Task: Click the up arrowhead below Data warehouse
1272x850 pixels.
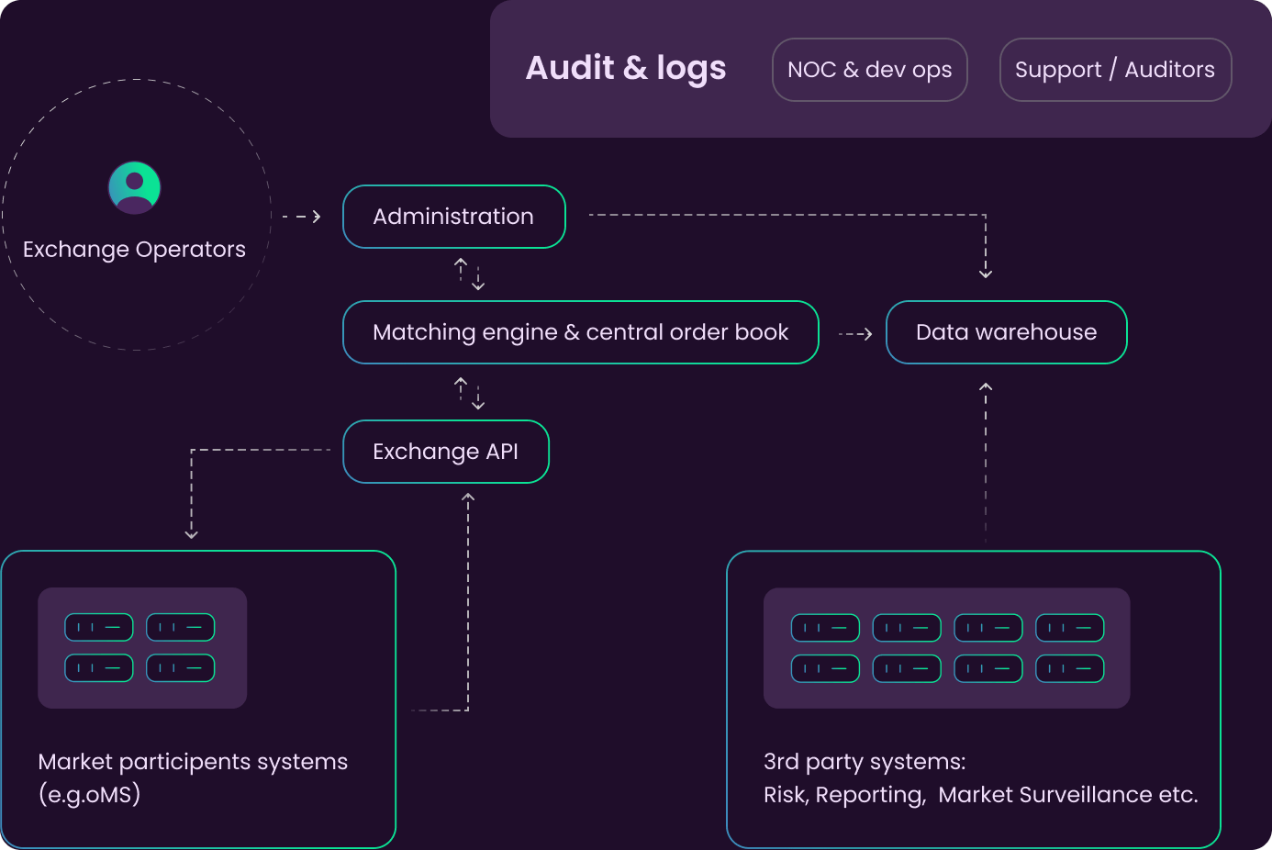Action: point(986,388)
